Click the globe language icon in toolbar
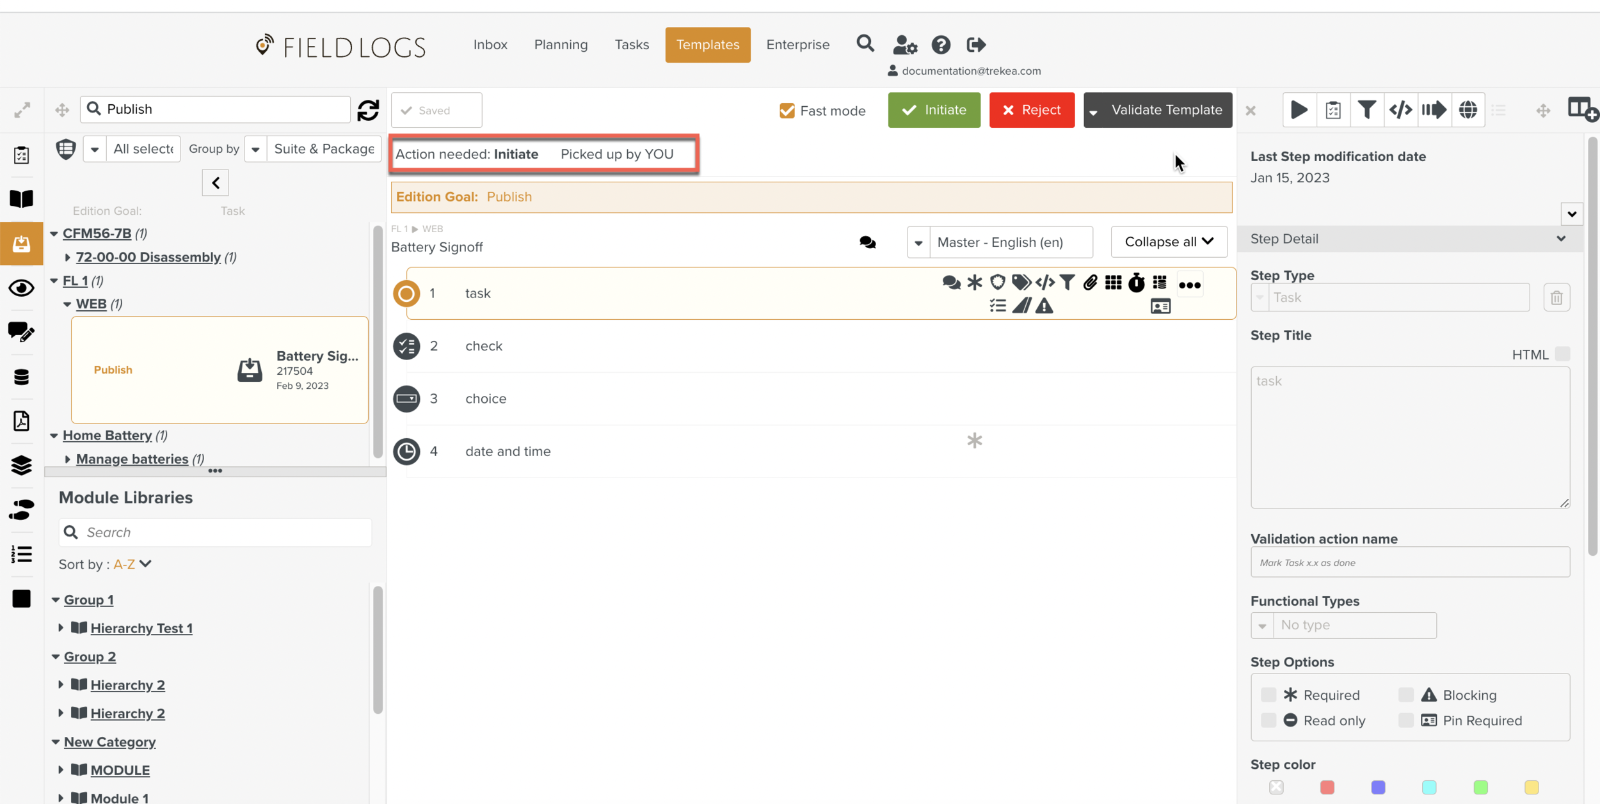Viewport: 1600px width, 804px height. point(1468,110)
